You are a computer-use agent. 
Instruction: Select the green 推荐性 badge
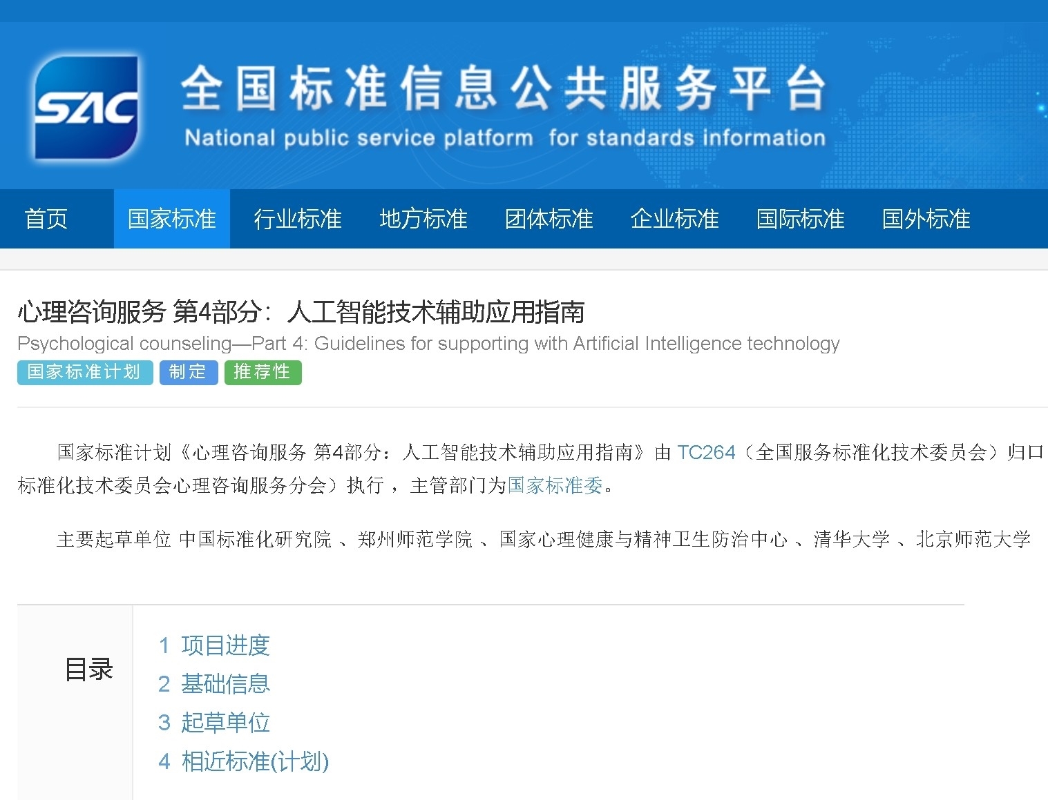[x=263, y=373]
